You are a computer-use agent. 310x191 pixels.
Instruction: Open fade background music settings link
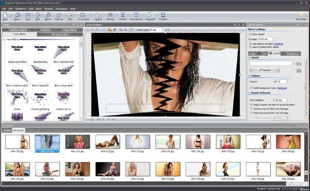click(282, 88)
